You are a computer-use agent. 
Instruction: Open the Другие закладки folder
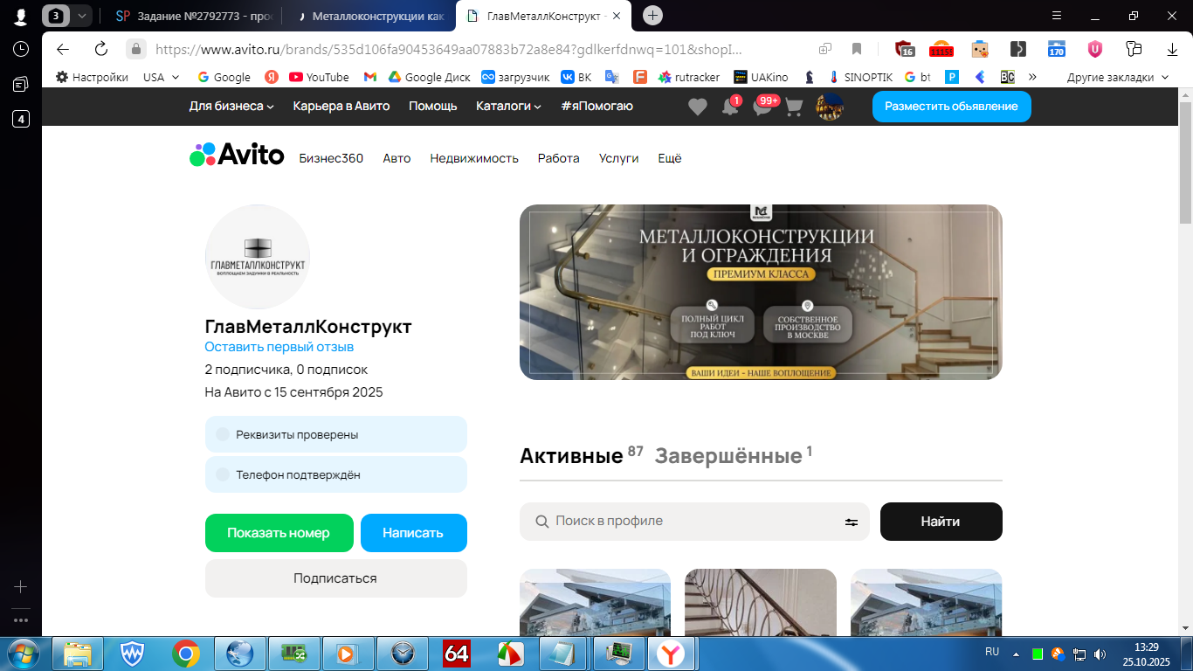1117,77
